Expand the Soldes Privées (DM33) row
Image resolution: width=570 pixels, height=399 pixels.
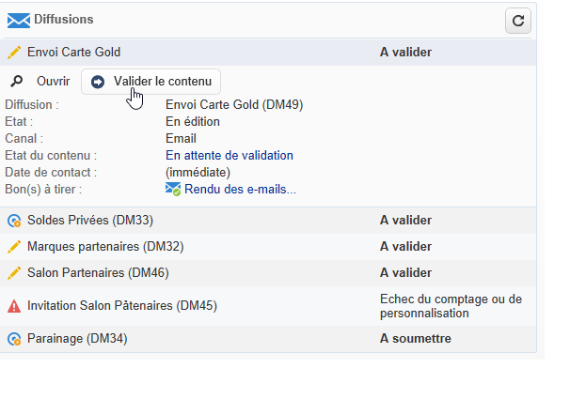coord(90,221)
